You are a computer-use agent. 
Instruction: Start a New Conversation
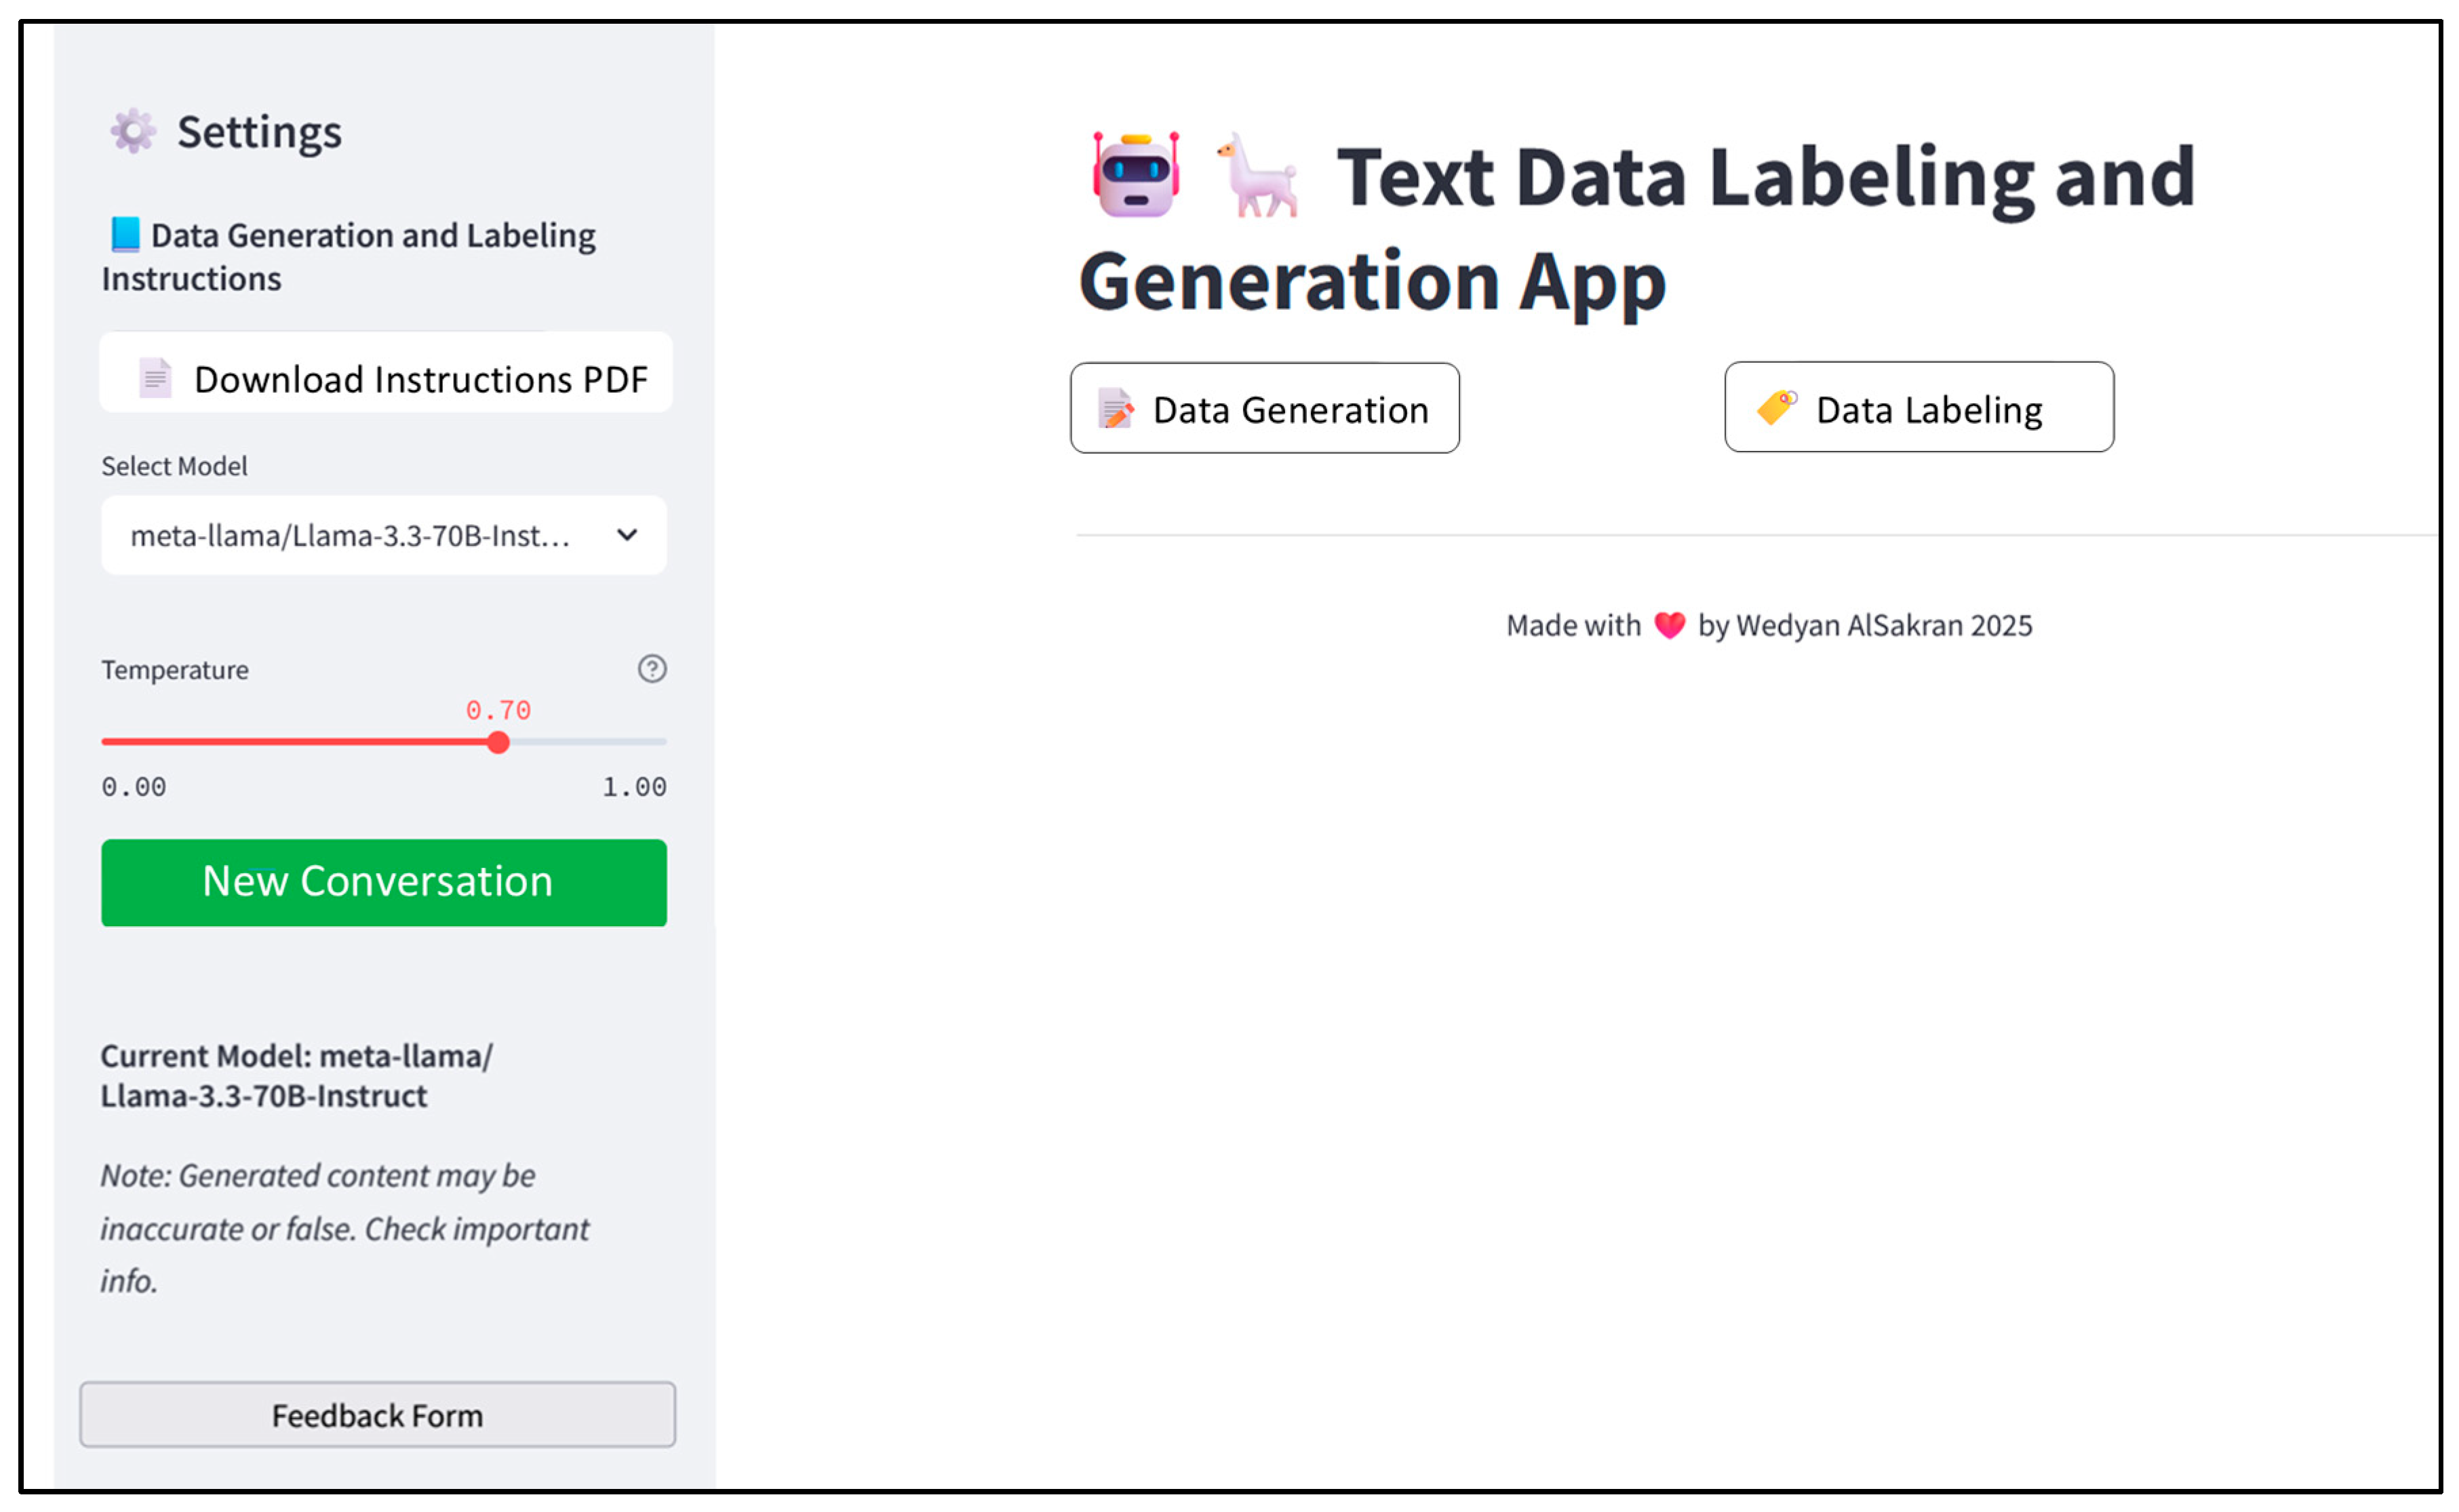click(x=383, y=882)
